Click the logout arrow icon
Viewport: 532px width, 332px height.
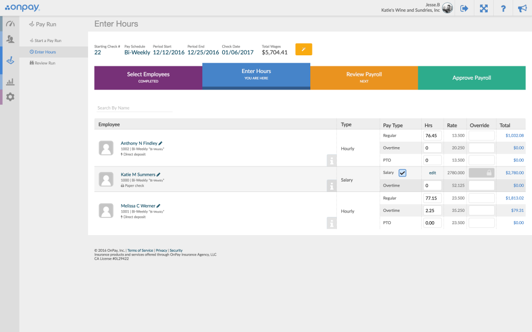click(x=464, y=8)
